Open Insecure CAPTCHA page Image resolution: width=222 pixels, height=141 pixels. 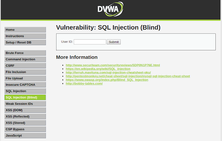(x=25, y=85)
